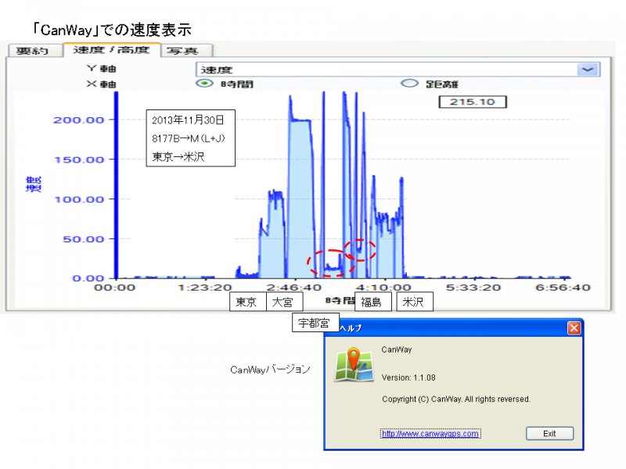Click the right red dashed circle marker
The image size is (626, 469).
click(361, 250)
